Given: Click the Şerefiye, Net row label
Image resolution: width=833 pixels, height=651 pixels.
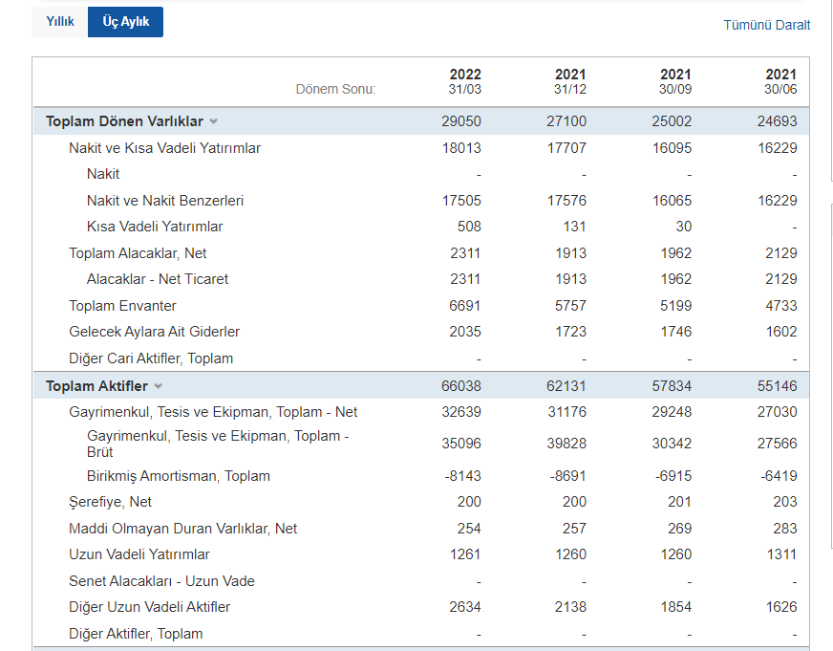Looking at the screenshot, I should coord(110,502).
